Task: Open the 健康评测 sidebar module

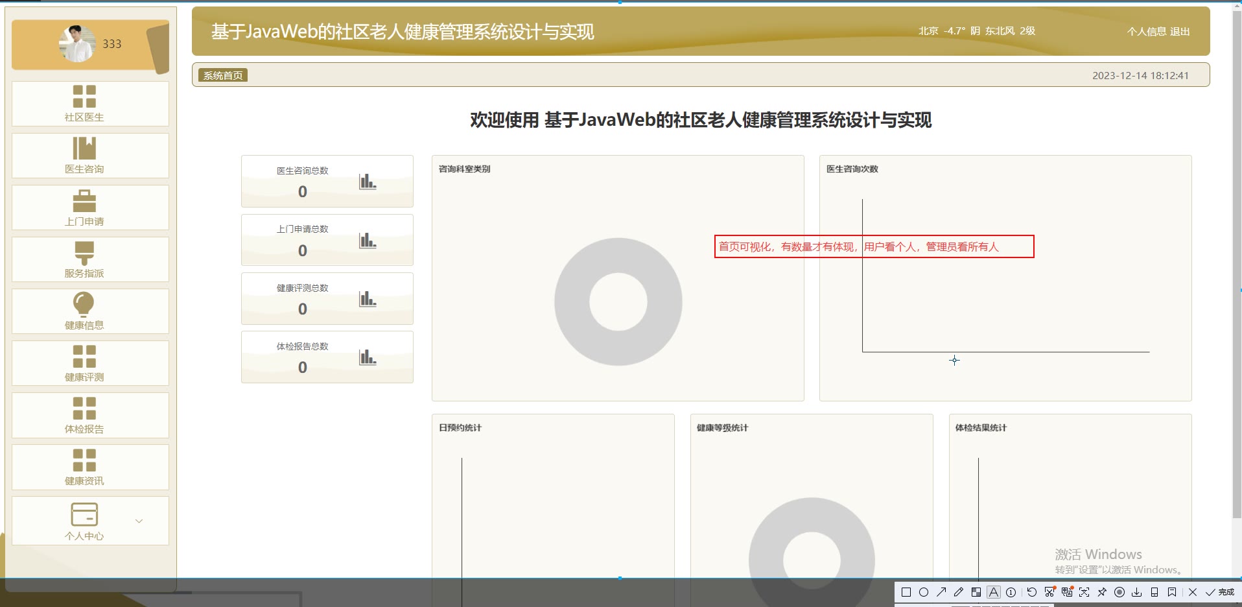Action: [x=90, y=363]
